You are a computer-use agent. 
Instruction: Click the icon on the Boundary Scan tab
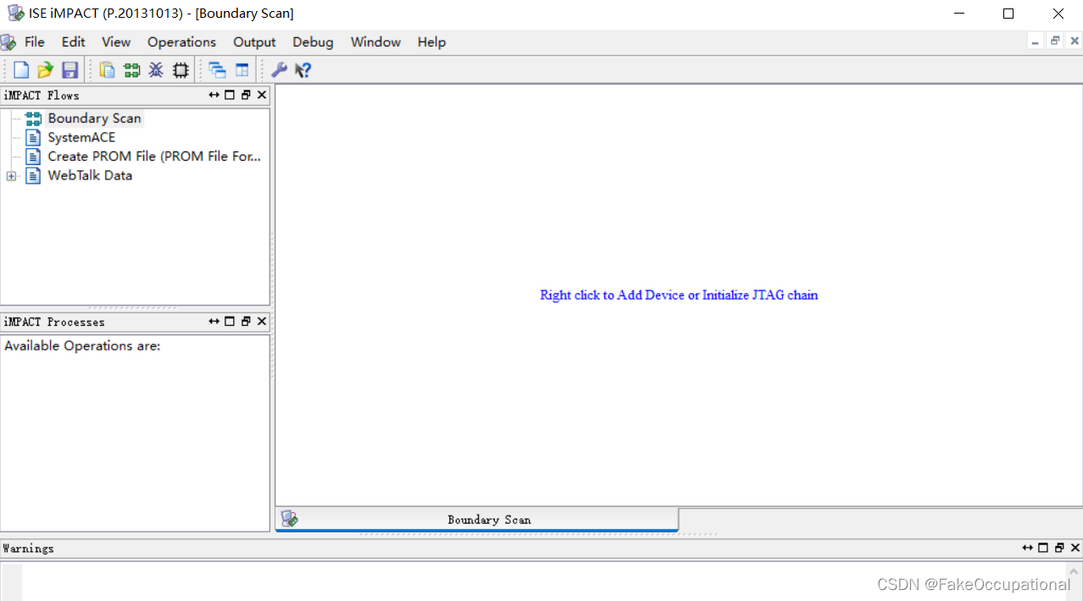[x=290, y=519]
